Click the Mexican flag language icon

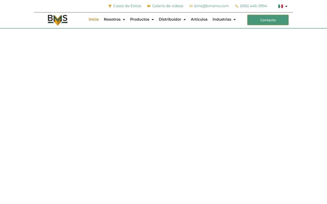click(x=281, y=6)
